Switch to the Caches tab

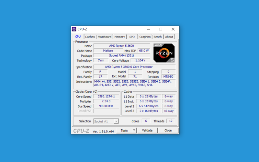point(90,37)
